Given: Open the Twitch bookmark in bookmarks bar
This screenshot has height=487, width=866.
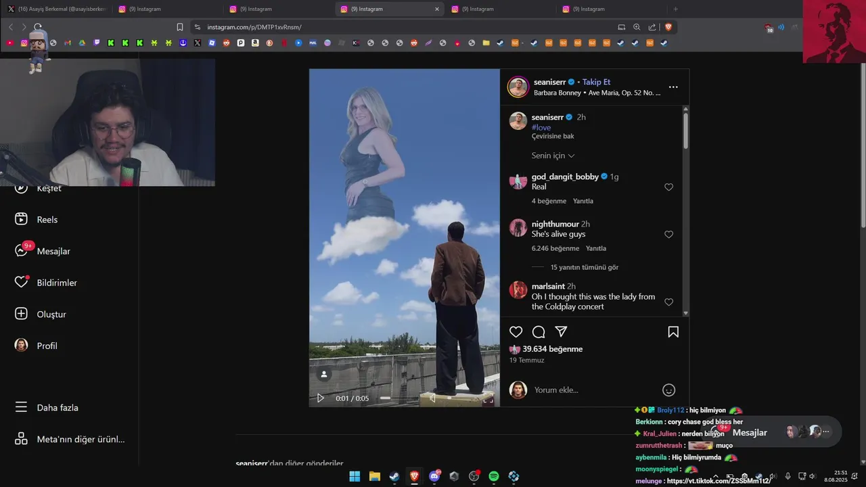Looking at the screenshot, I should (x=96, y=43).
